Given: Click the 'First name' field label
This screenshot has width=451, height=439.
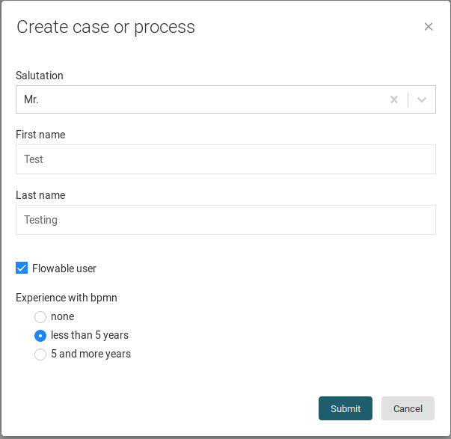Looking at the screenshot, I should click(x=40, y=135).
